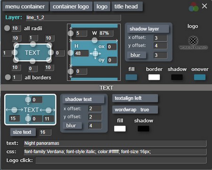Open the onover color swatch
The image size is (212, 170).
pyautogui.click(x=200, y=77)
